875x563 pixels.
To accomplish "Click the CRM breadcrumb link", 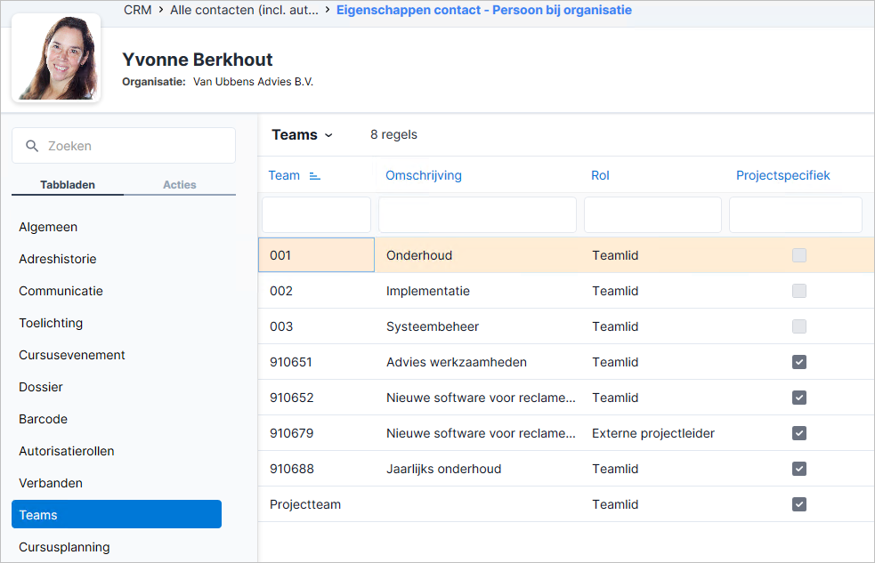I will (x=138, y=10).
